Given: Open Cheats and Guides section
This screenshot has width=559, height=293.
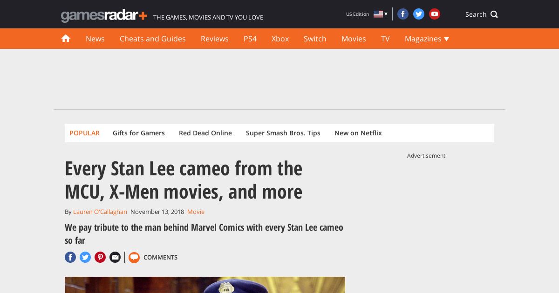Looking at the screenshot, I should [x=153, y=39].
